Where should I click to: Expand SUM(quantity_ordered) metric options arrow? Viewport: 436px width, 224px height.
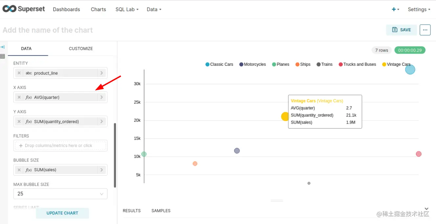[102, 121]
